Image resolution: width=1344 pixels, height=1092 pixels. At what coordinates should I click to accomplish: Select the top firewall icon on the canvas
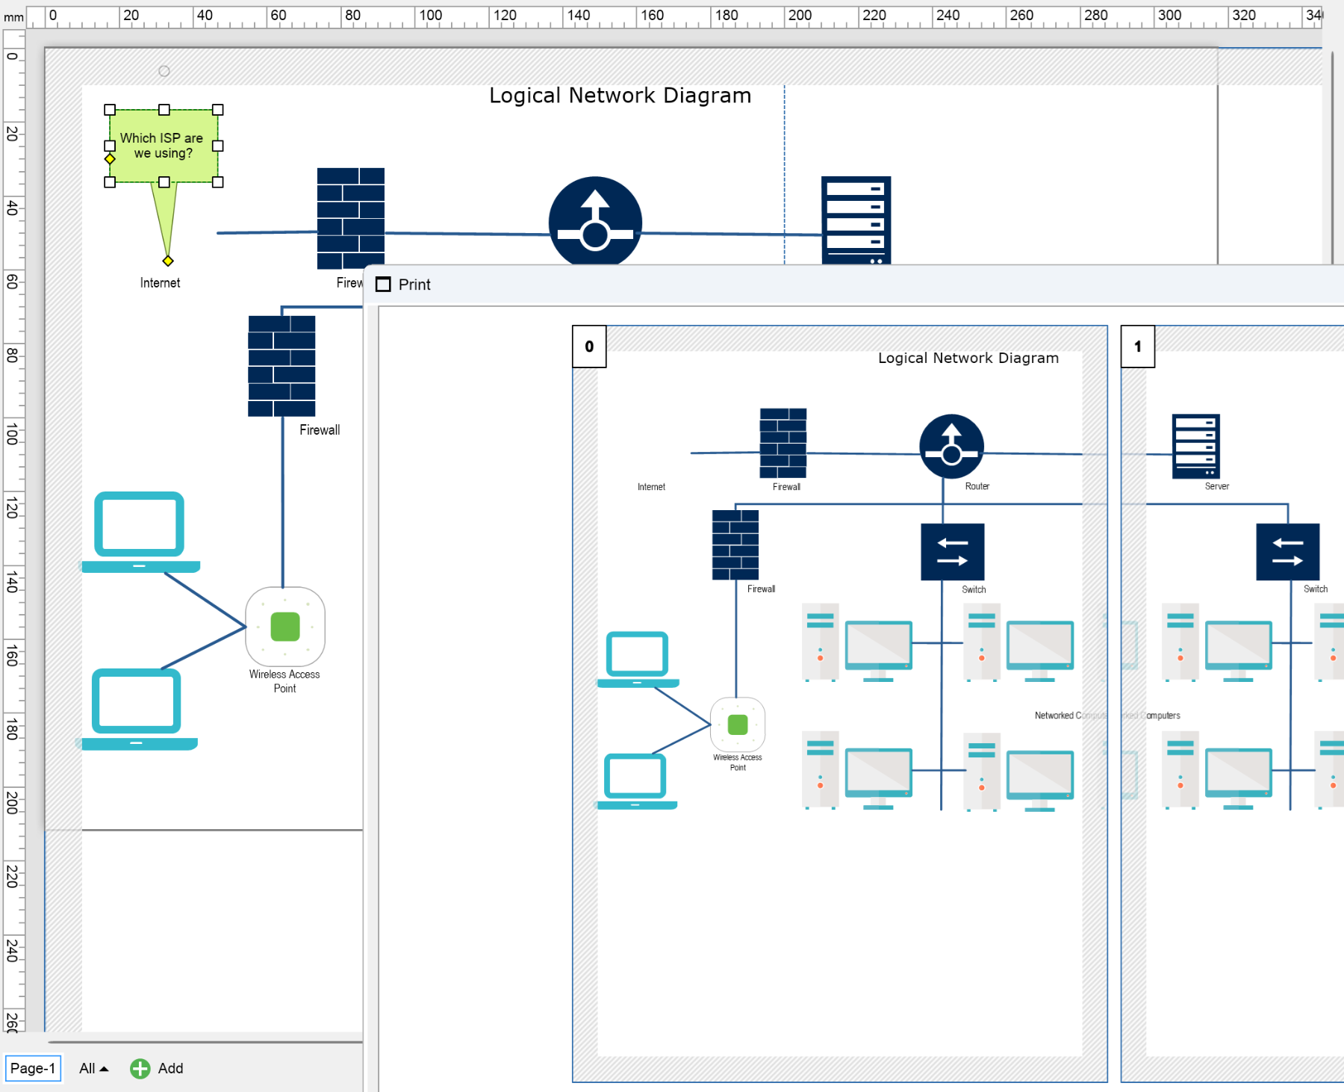[x=351, y=218]
